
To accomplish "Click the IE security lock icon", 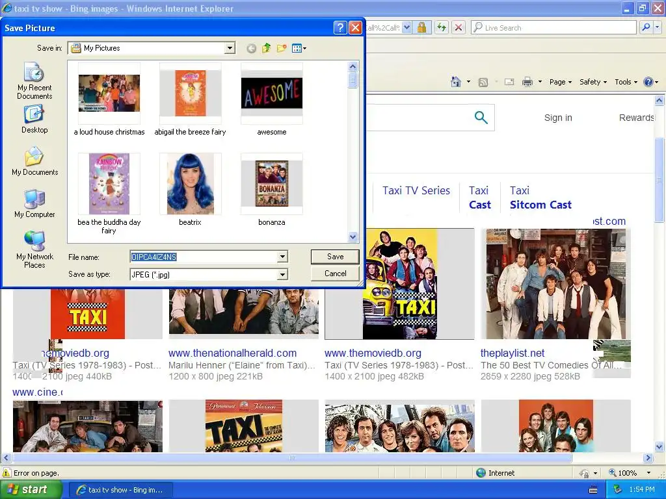I will (x=421, y=28).
